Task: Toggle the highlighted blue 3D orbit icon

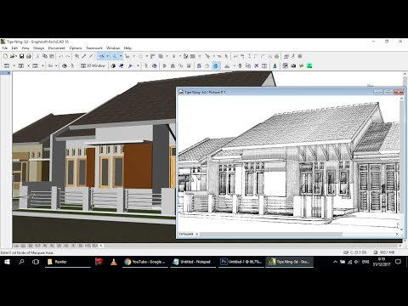Action: click(216, 65)
